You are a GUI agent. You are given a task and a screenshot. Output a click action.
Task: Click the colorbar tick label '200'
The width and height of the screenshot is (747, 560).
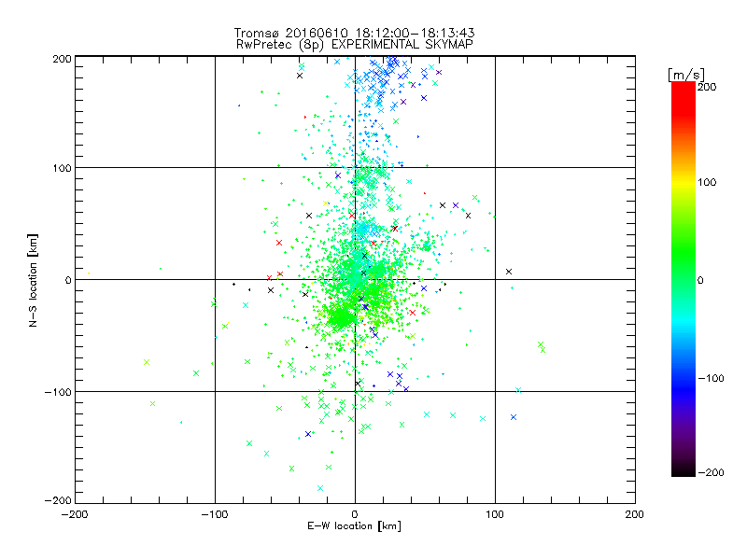click(x=707, y=87)
